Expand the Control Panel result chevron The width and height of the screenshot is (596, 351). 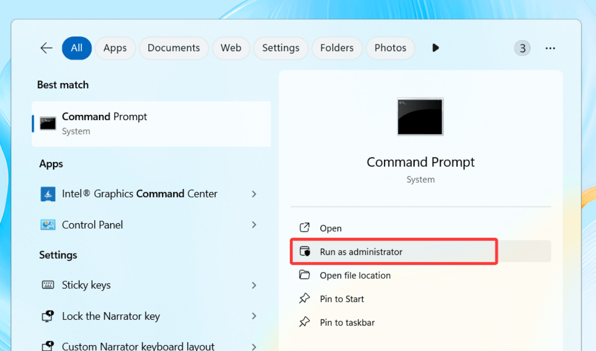(254, 225)
